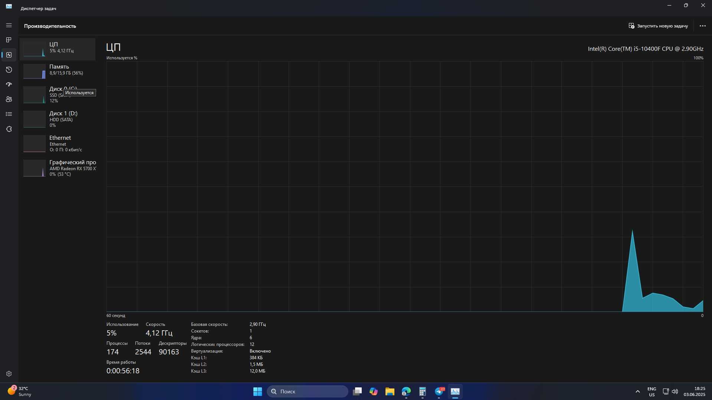Open Microsoft Edge from taskbar
712x400 pixels.
pyautogui.click(x=406, y=391)
